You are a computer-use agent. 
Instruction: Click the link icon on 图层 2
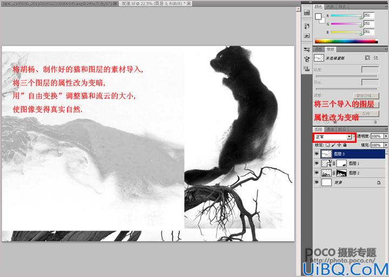tap(334, 173)
